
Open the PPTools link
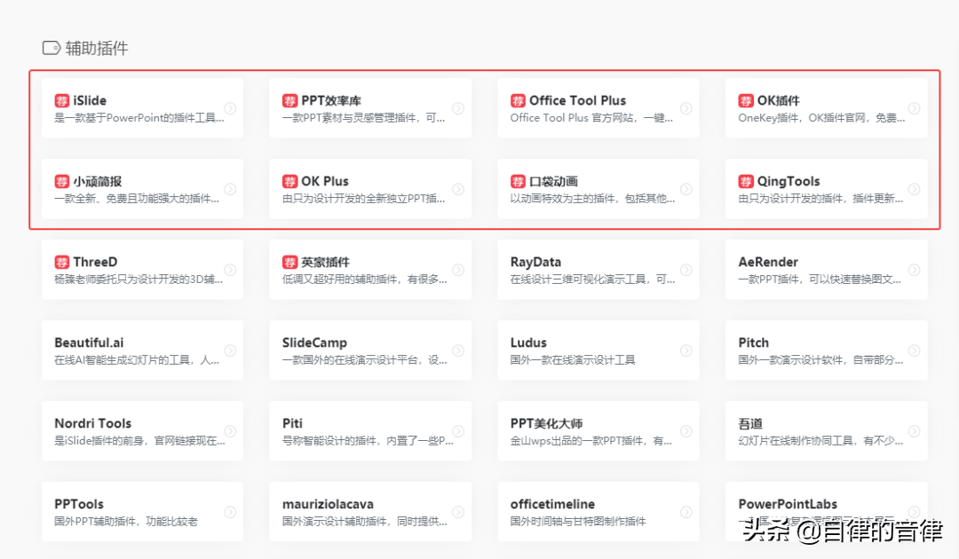[x=142, y=511]
